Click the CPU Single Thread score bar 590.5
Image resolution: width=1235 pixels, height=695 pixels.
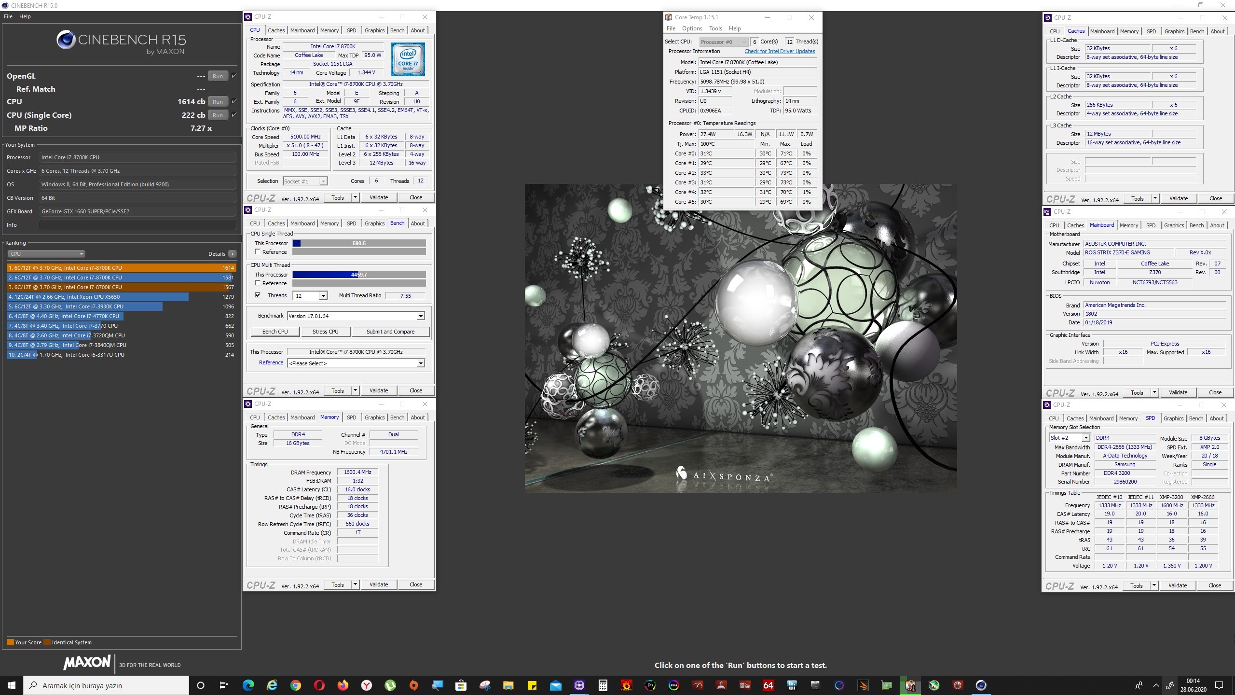click(x=359, y=243)
